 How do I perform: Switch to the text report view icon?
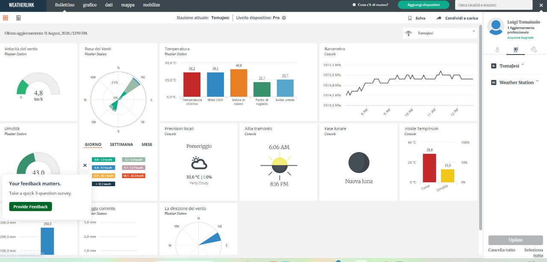(18, 18)
